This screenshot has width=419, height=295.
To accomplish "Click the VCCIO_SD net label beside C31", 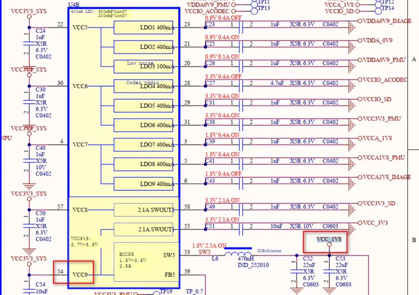I will (x=377, y=99).
